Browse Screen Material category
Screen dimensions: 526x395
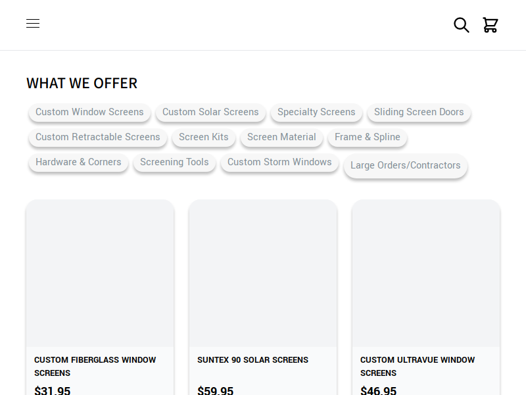click(282, 137)
